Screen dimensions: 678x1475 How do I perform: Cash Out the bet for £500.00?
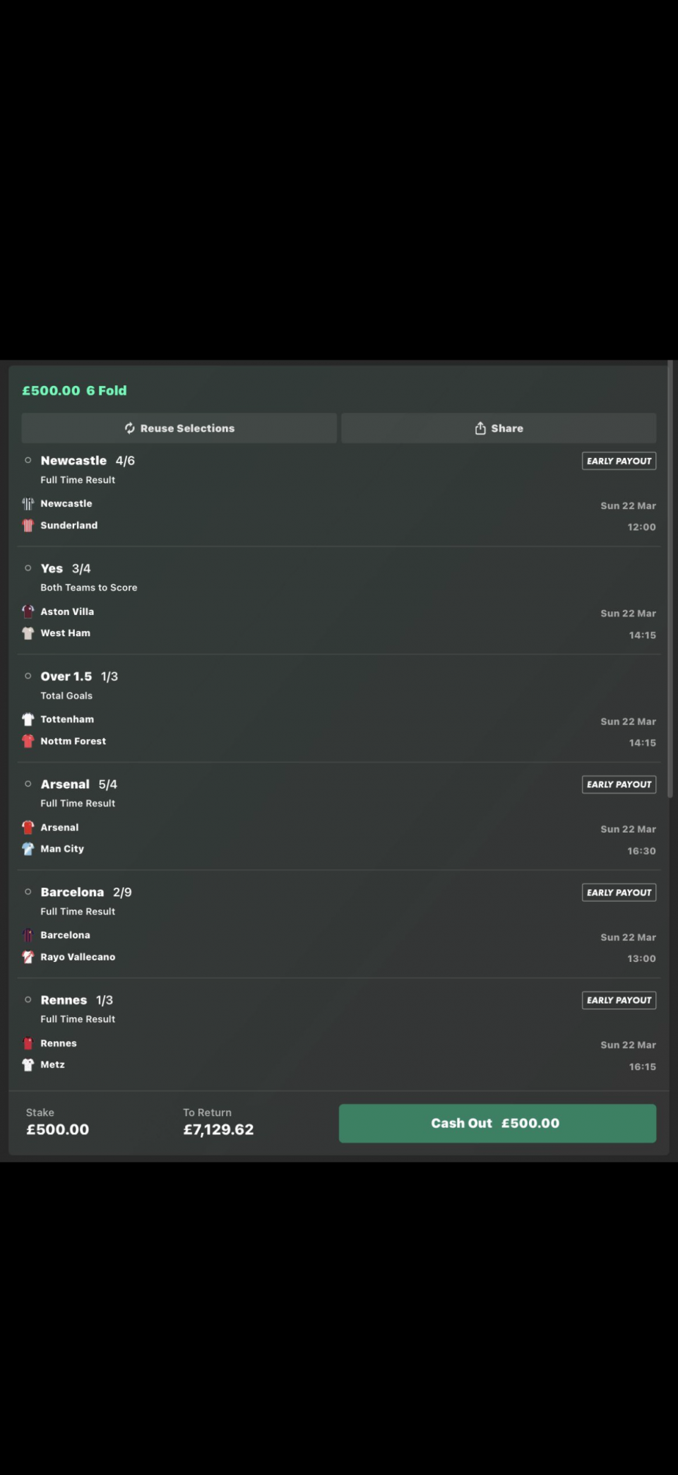497,1123
